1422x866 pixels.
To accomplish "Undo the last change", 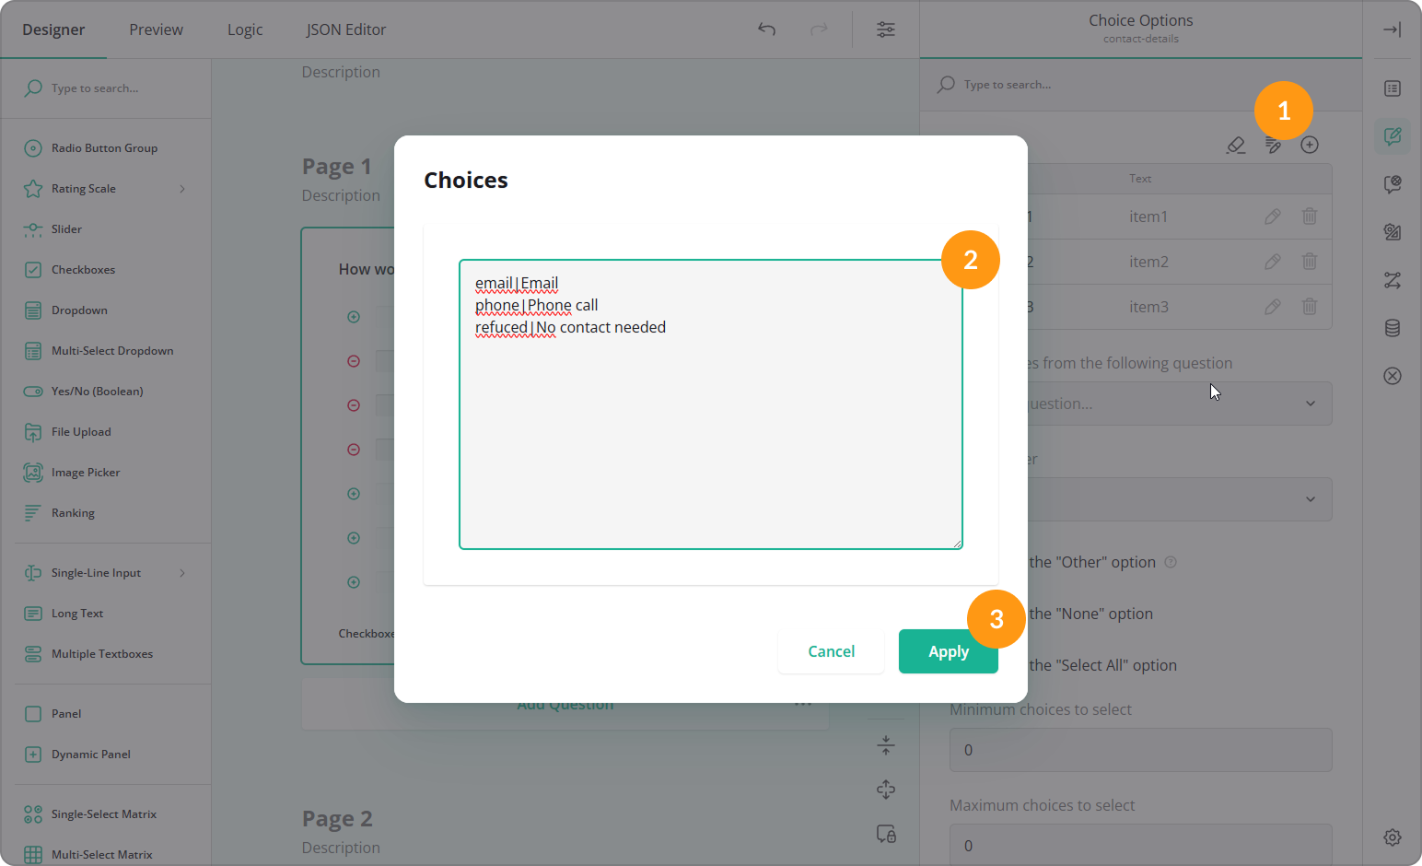I will [766, 29].
